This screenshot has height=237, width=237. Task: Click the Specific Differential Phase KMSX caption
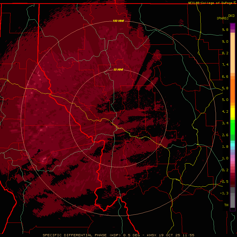[118, 235]
